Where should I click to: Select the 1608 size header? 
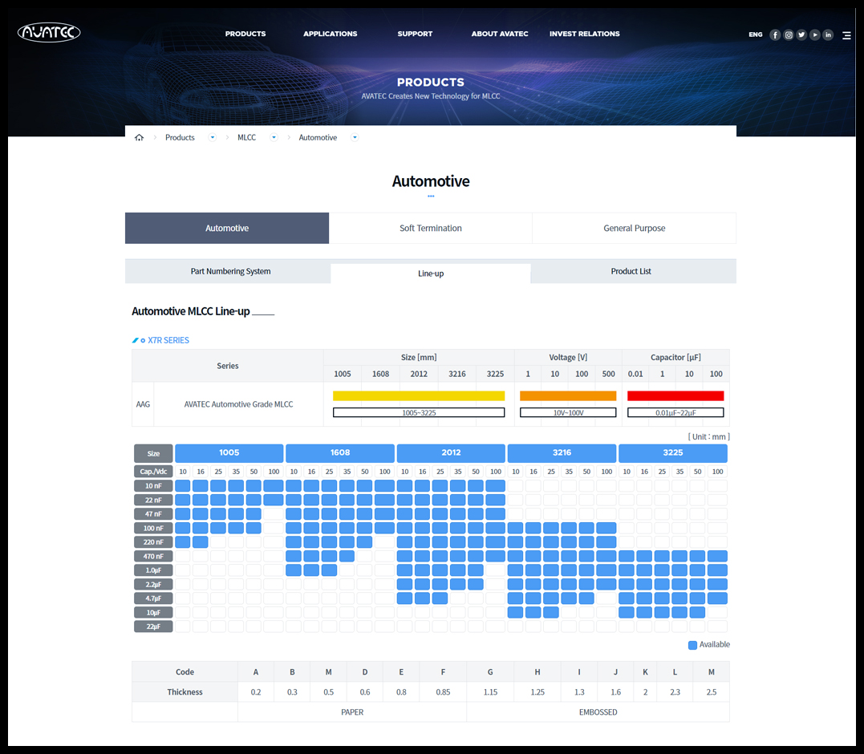pyautogui.click(x=340, y=452)
